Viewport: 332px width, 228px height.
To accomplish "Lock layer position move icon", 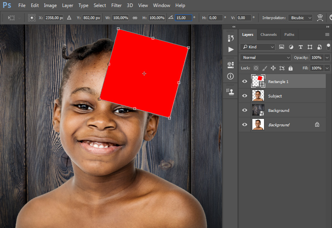I will [273, 68].
